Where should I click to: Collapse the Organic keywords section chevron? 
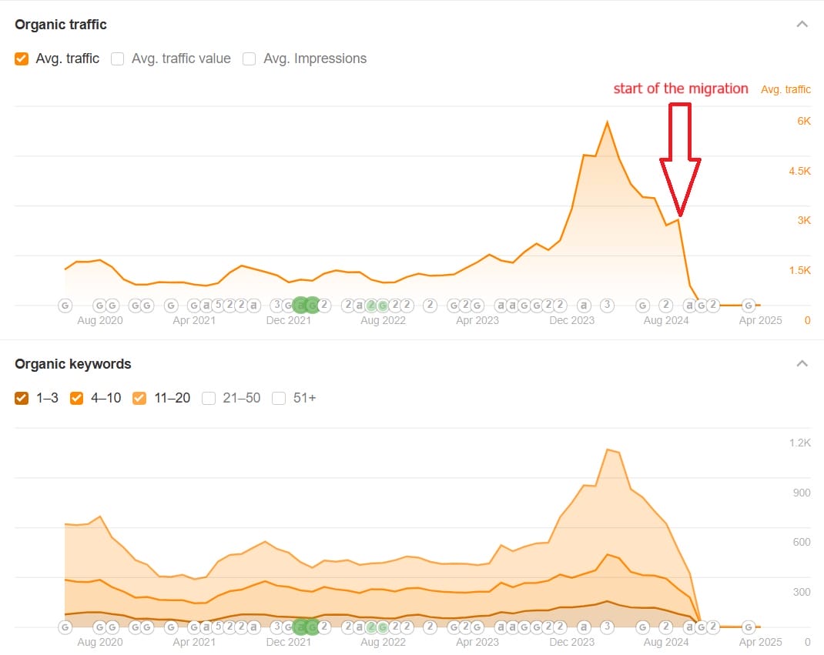coord(802,364)
